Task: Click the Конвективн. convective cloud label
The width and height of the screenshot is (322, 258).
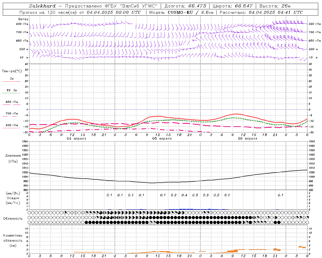Action: tap(13, 236)
